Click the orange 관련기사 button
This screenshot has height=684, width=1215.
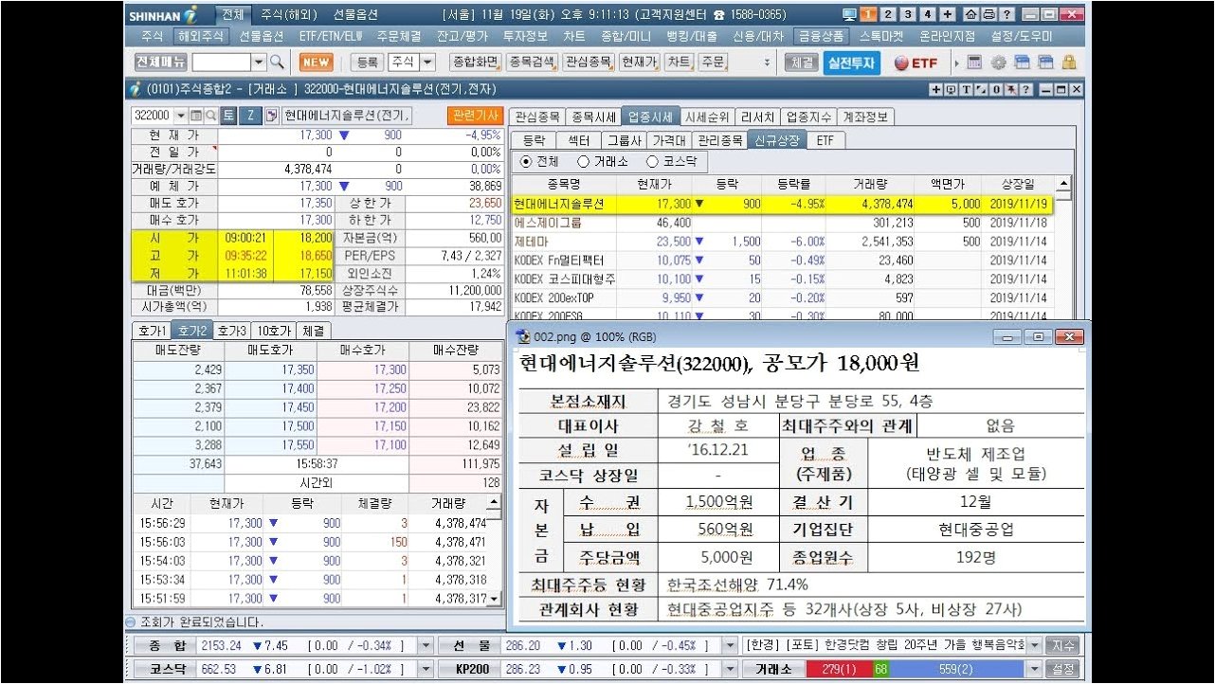pyautogui.click(x=474, y=116)
